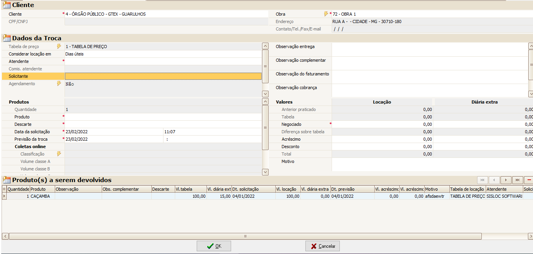Click the Desconto Locação value field
Image resolution: width=533 pixels, height=254 pixels.
click(x=382, y=147)
